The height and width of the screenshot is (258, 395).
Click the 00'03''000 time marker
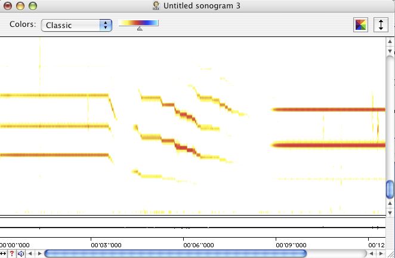click(x=106, y=245)
